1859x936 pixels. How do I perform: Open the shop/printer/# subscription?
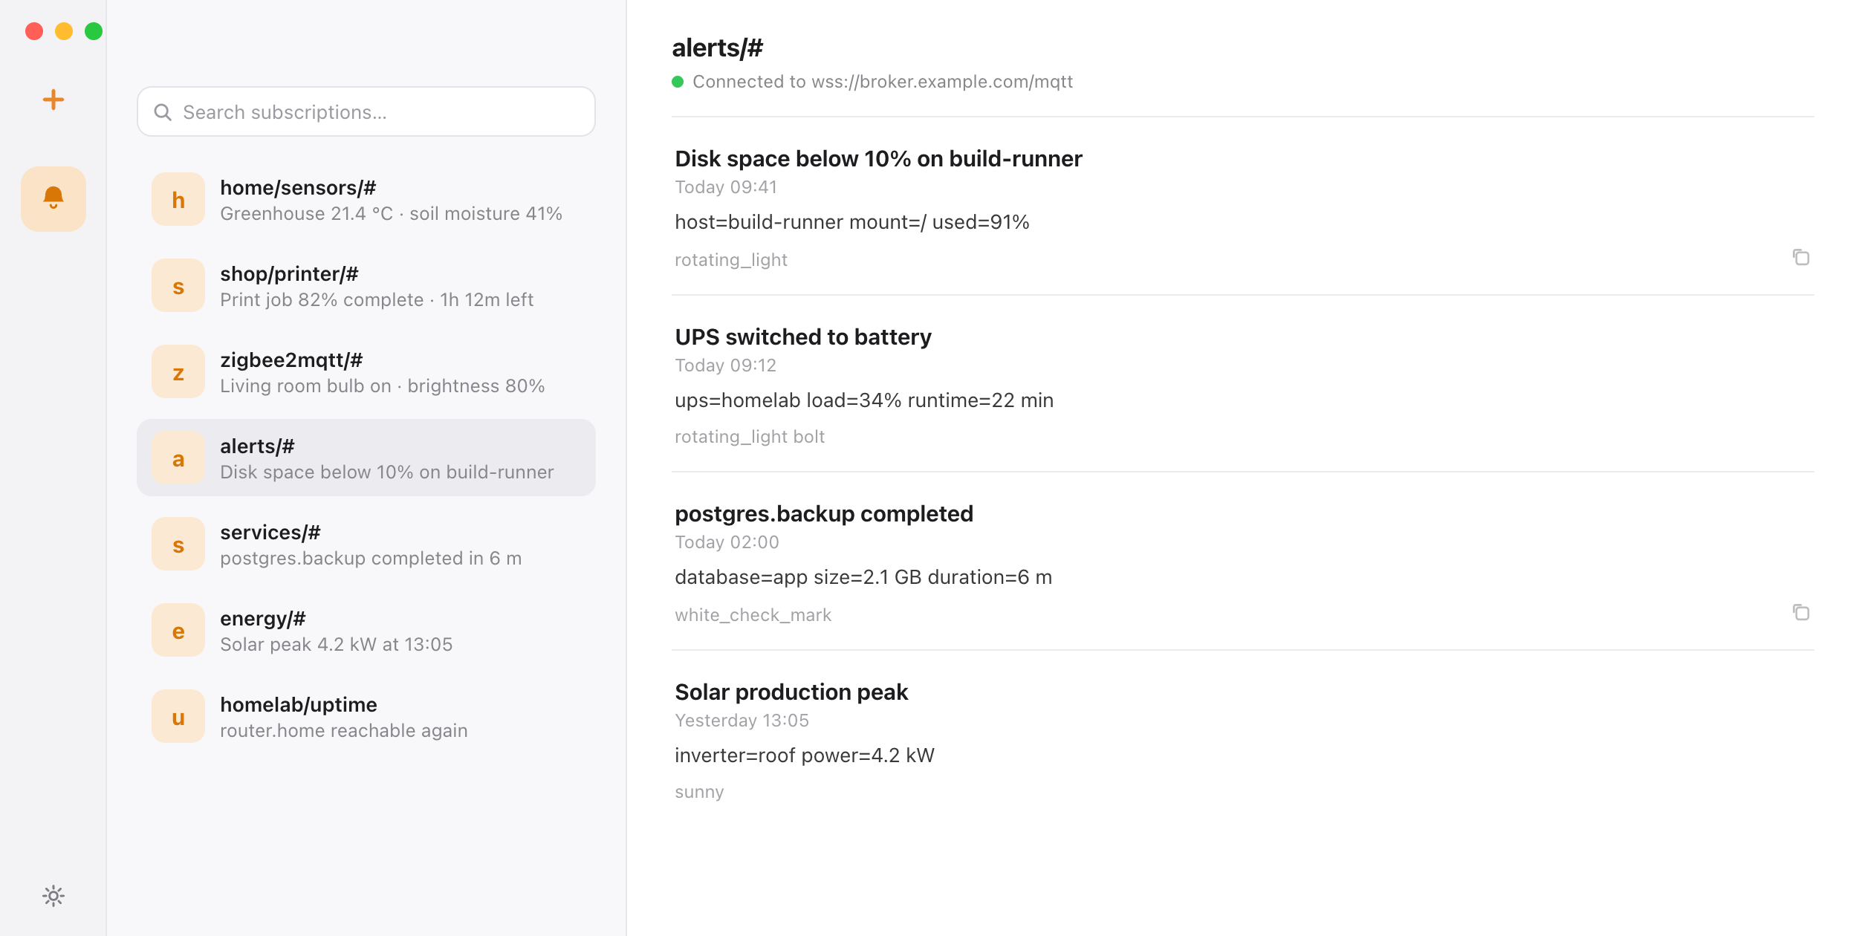(x=366, y=286)
